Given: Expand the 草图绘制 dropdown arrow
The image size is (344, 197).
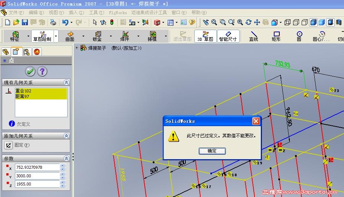Looking at the screenshot, I should coord(56,36).
